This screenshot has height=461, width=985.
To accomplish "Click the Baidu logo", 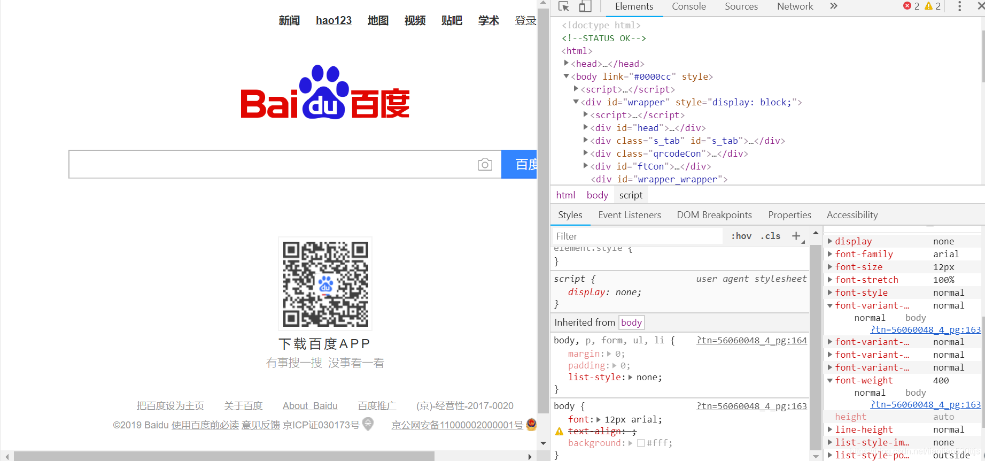I will (325, 92).
